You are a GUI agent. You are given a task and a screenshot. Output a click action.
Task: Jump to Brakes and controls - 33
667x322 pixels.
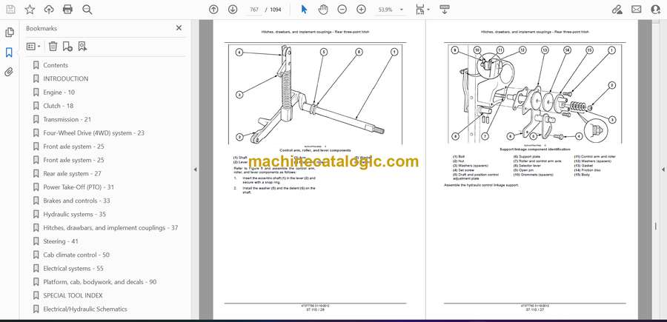click(76, 201)
